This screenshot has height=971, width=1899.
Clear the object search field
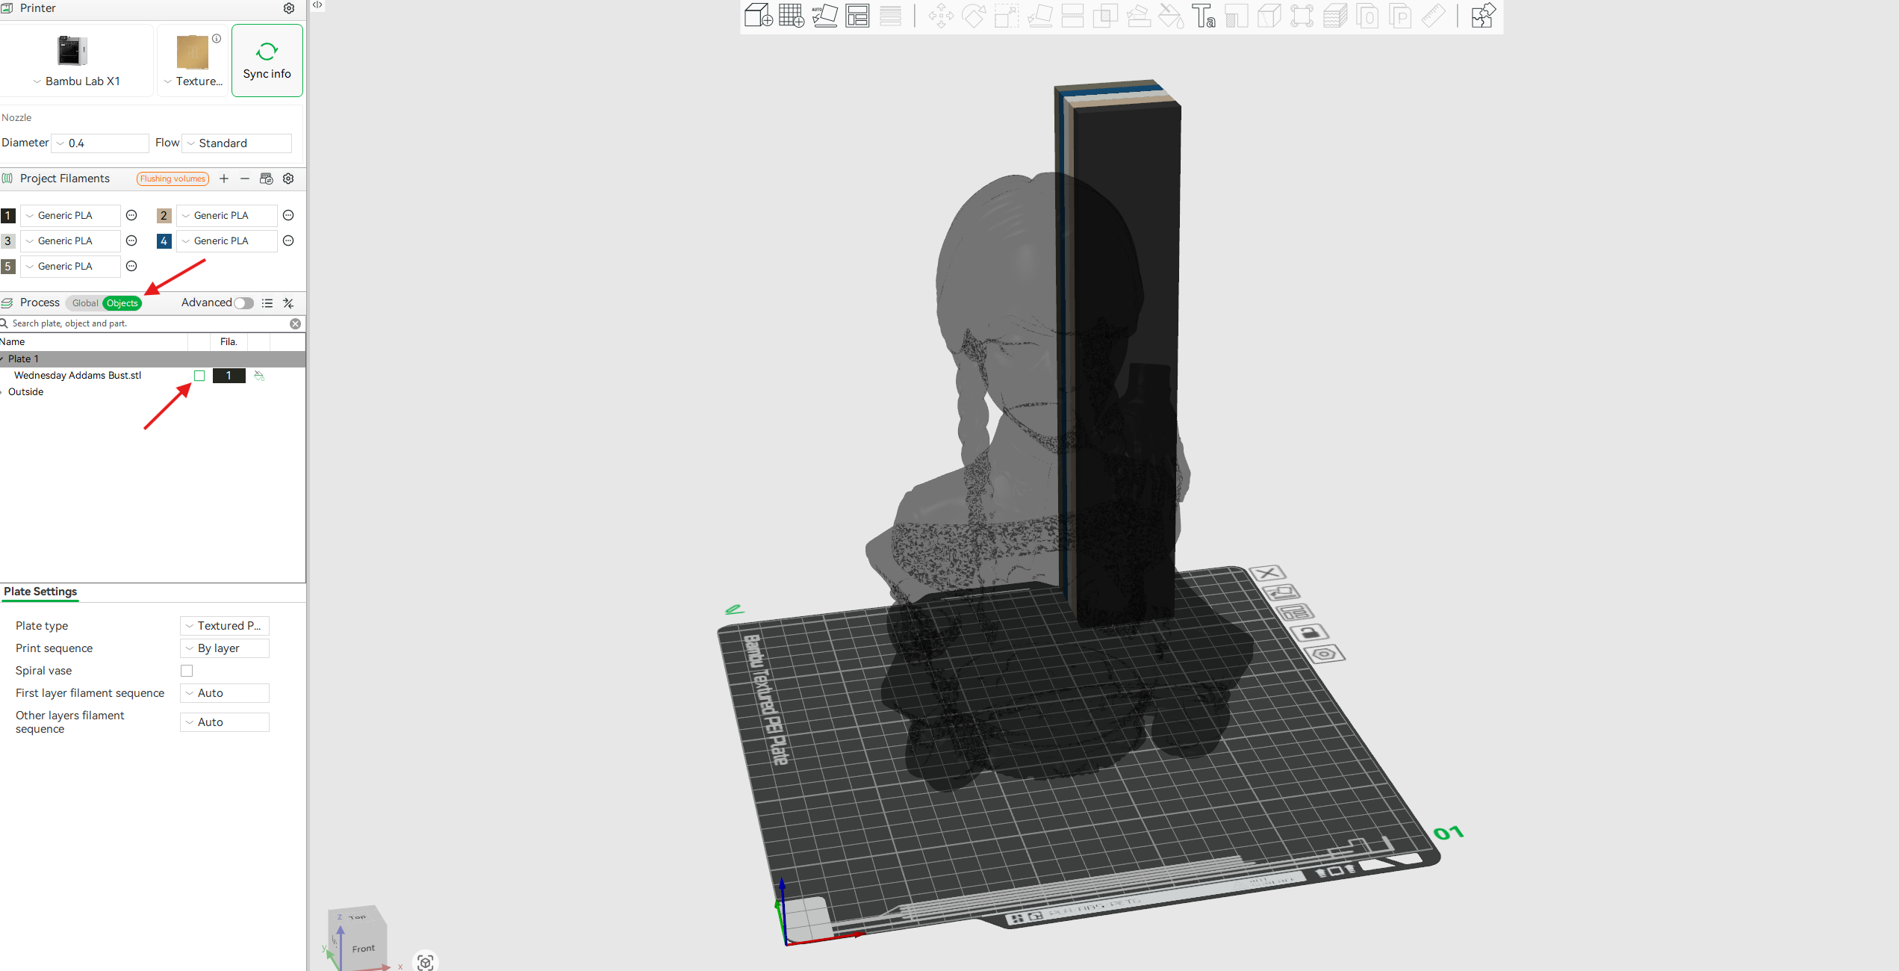(x=296, y=323)
